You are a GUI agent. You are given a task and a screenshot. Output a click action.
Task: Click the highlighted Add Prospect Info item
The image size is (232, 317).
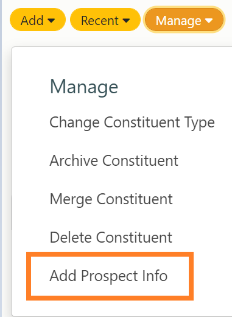[110, 276]
